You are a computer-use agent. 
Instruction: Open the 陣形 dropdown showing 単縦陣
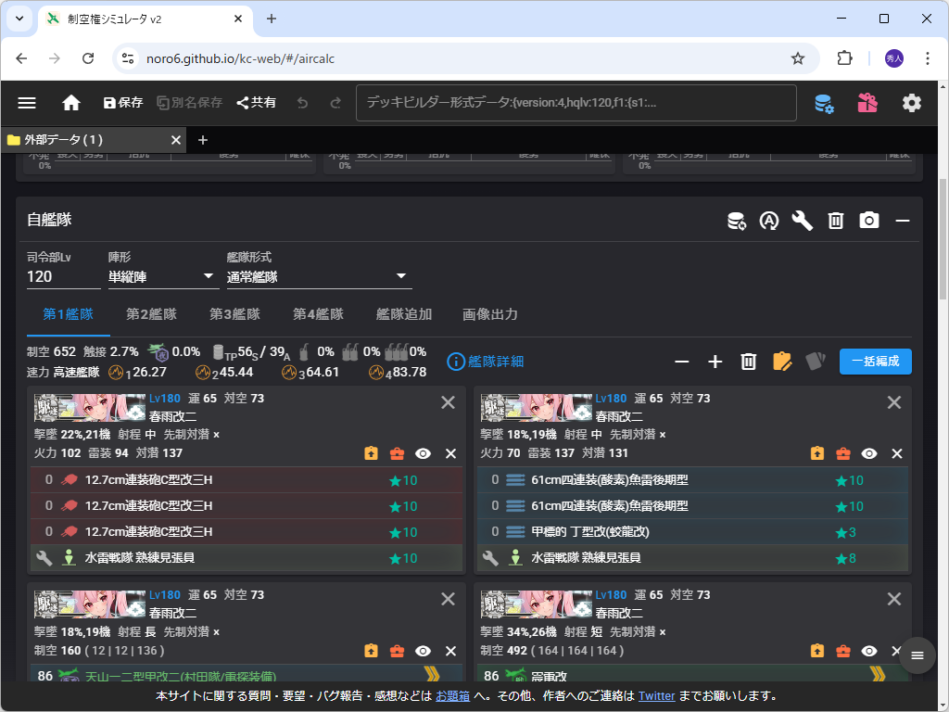pos(163,276)
